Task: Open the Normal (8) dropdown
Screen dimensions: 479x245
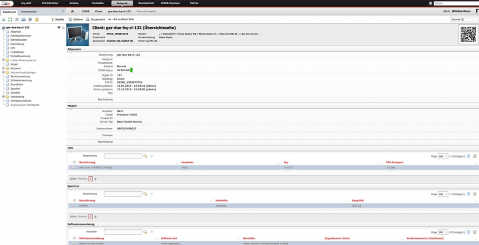Action: pos(463,20)
